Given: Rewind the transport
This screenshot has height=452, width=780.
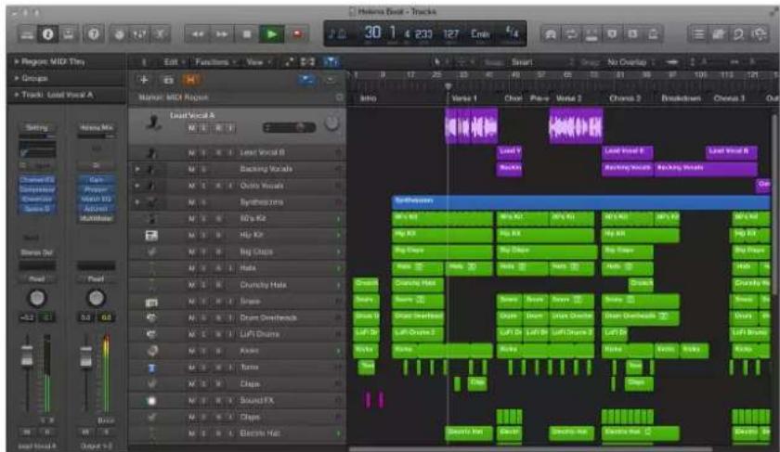Looking at the screenshot, I should pyautogui.click(x=198, y=33).
